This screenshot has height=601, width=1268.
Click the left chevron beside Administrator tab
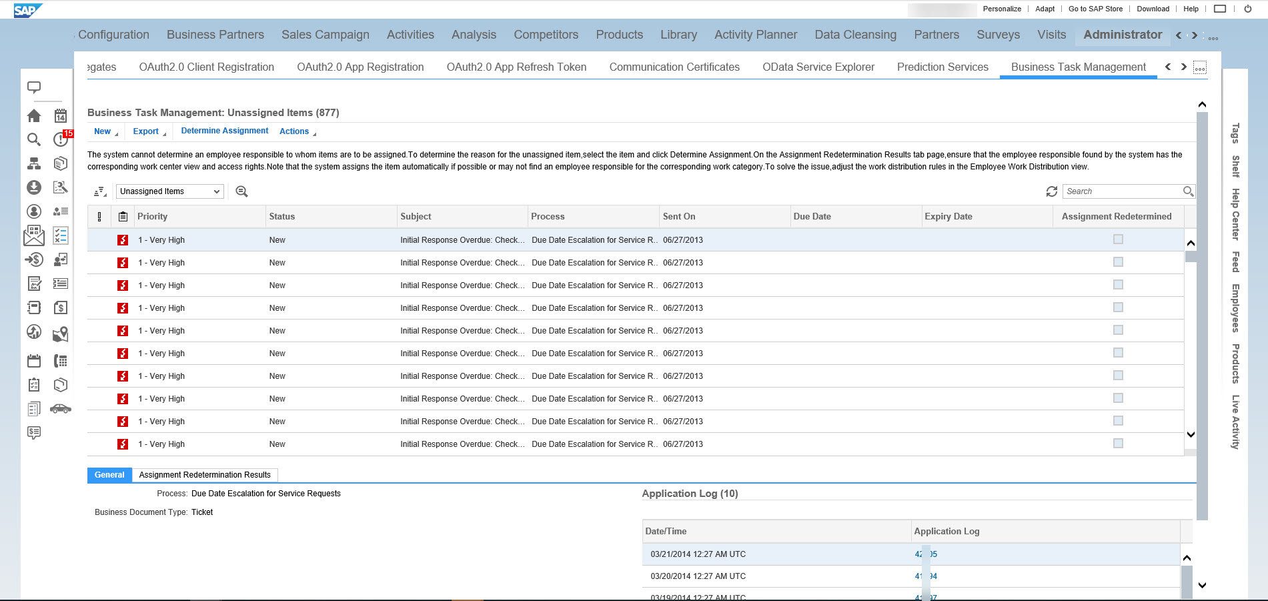pyautogui.click(x=1179, y=35)
